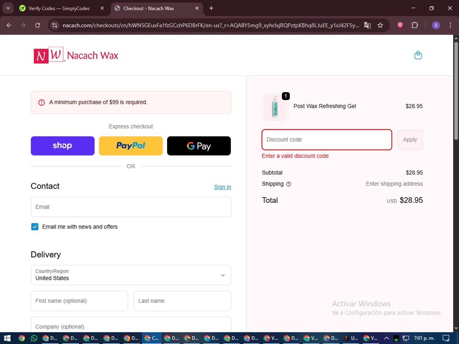459x344 pixels.
Task: Click the shipping help question mark icon
Action: click(x=289, y=184)
